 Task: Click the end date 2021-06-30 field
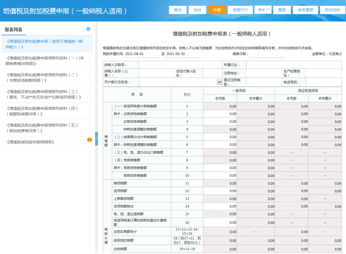coord(184,54)
